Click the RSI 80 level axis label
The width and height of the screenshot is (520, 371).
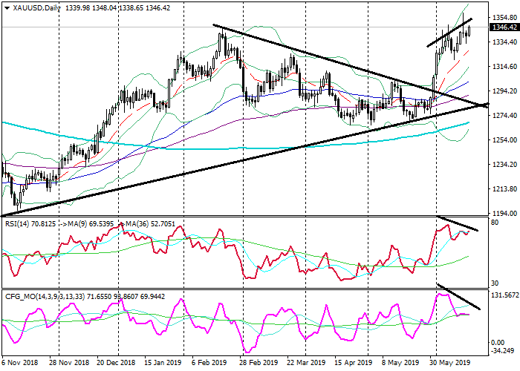494,222
